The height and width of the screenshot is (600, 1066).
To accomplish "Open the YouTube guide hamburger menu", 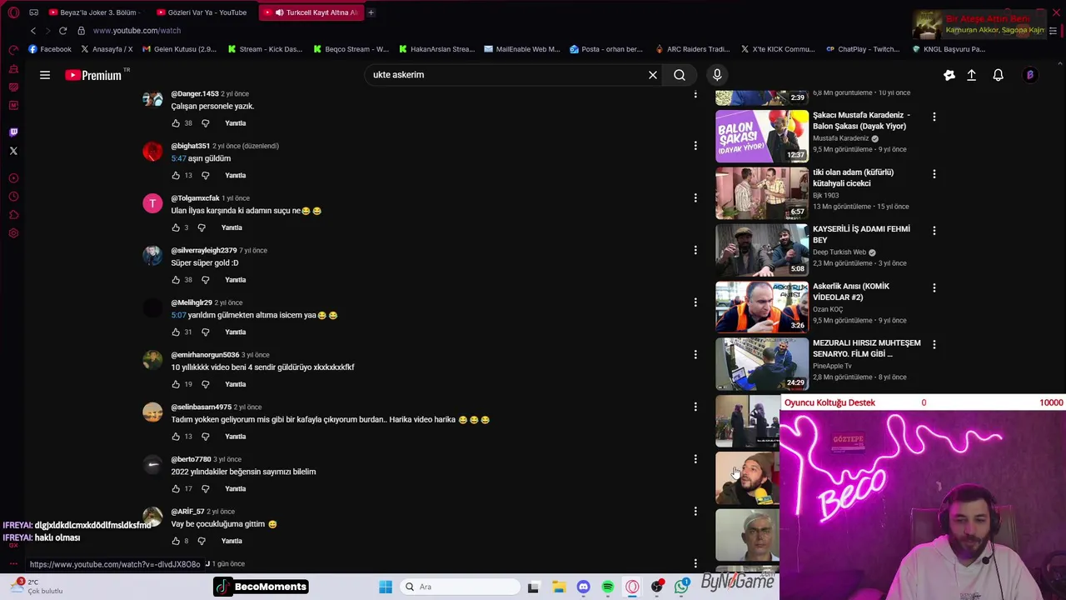I will [x=45, y=75].
